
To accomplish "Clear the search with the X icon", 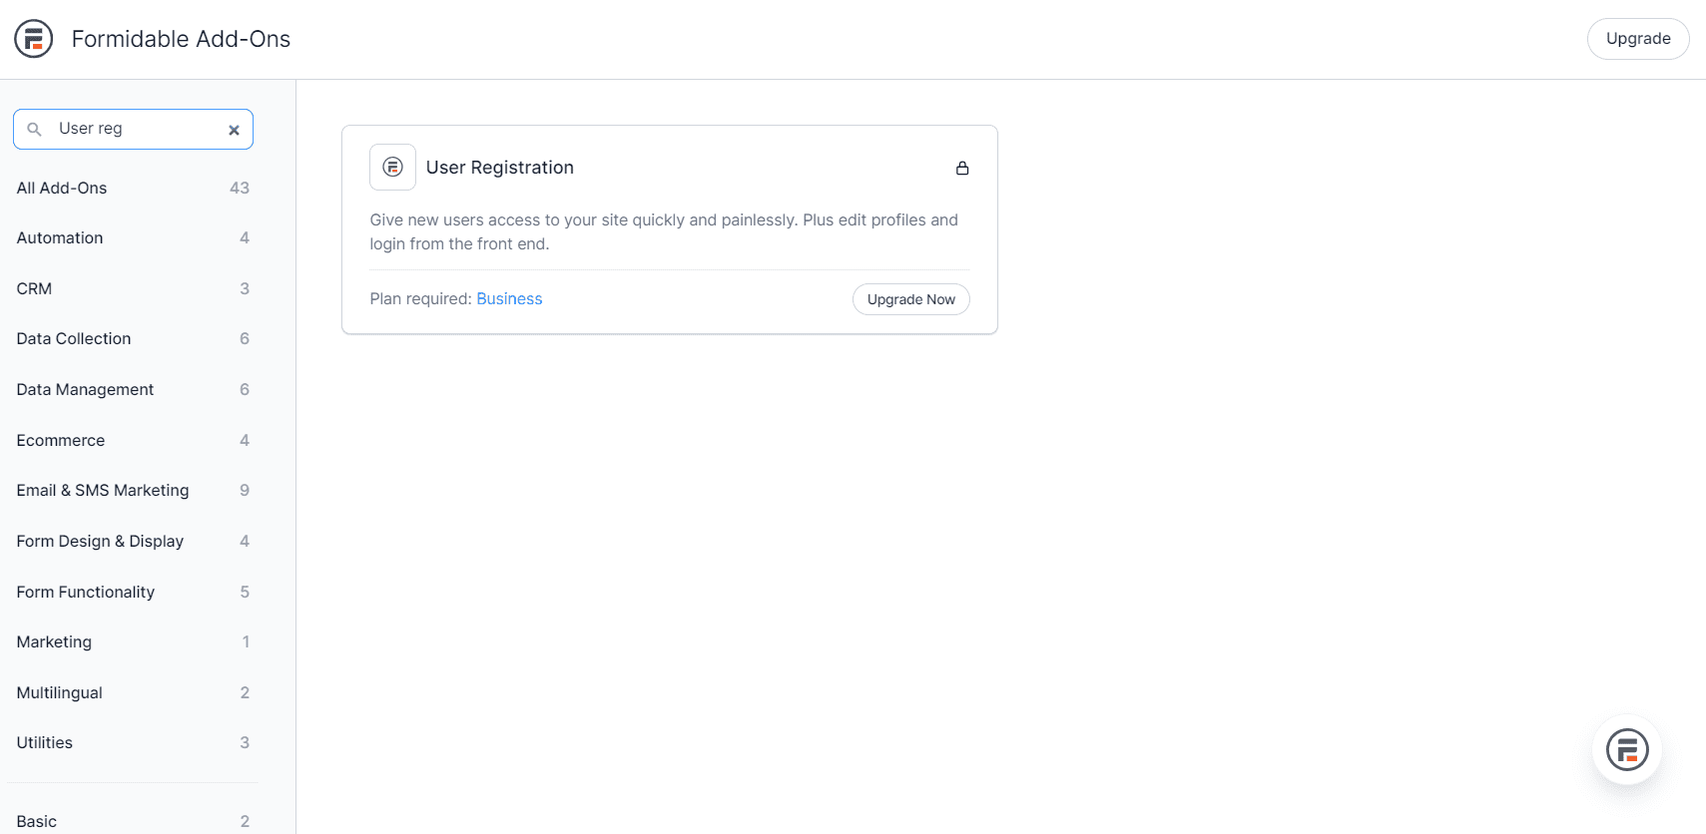I will click(x=234, y=130).
